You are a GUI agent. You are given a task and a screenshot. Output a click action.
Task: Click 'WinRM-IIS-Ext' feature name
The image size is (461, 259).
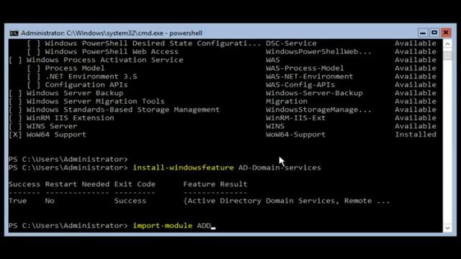click(295, 118)
